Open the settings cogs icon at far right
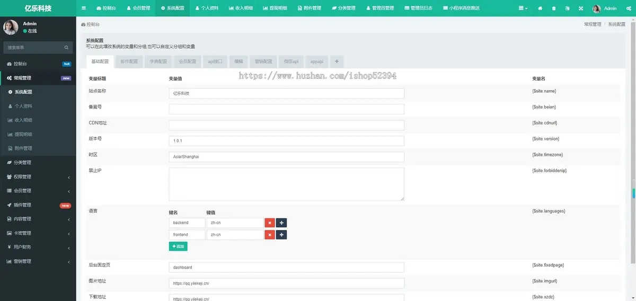The image size is (636, 301). (628, 8)
